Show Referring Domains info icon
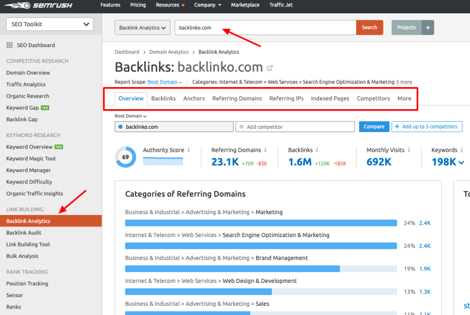The width and height of the screenshot is (470, 315). pos(265,150)
